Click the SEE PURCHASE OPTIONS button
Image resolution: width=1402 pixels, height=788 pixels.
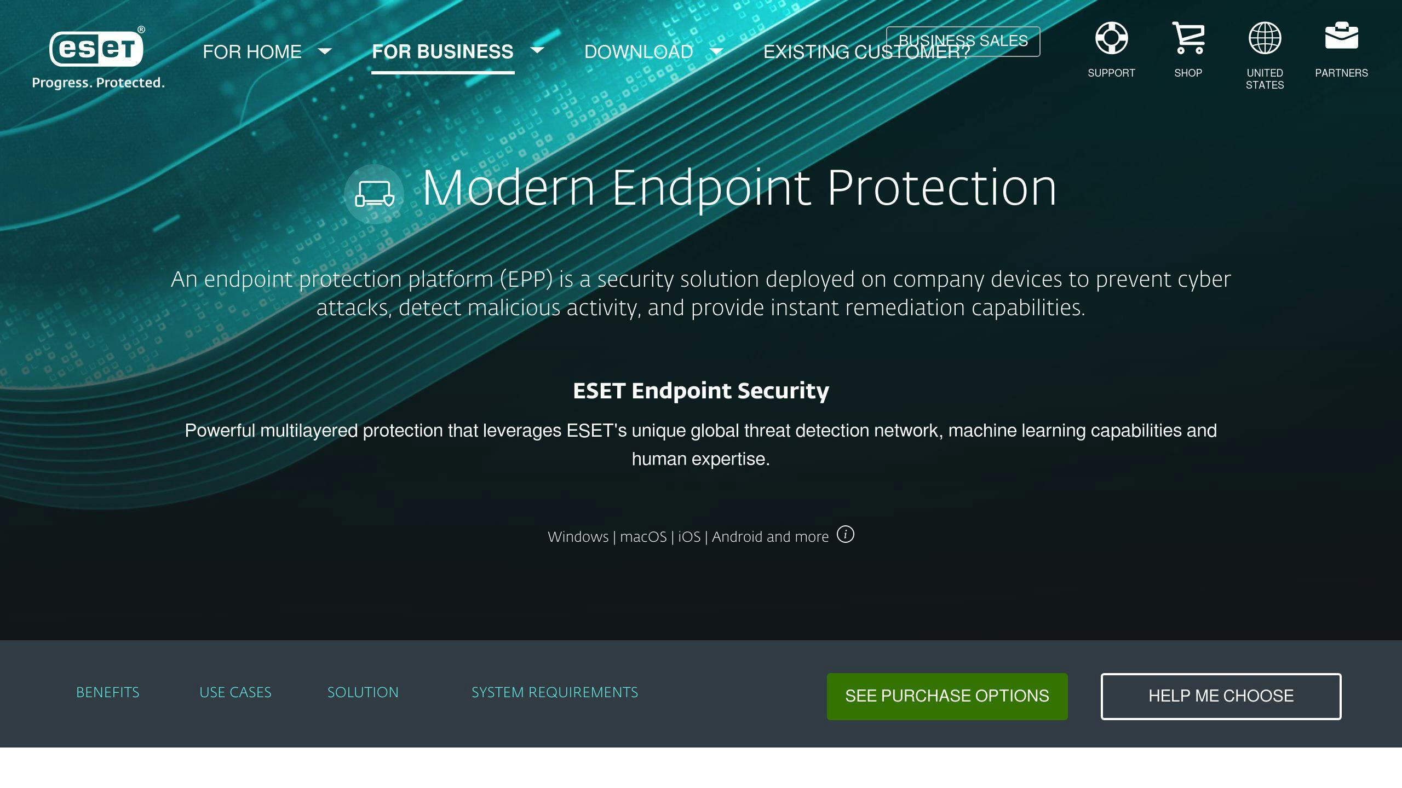point(946,697)
